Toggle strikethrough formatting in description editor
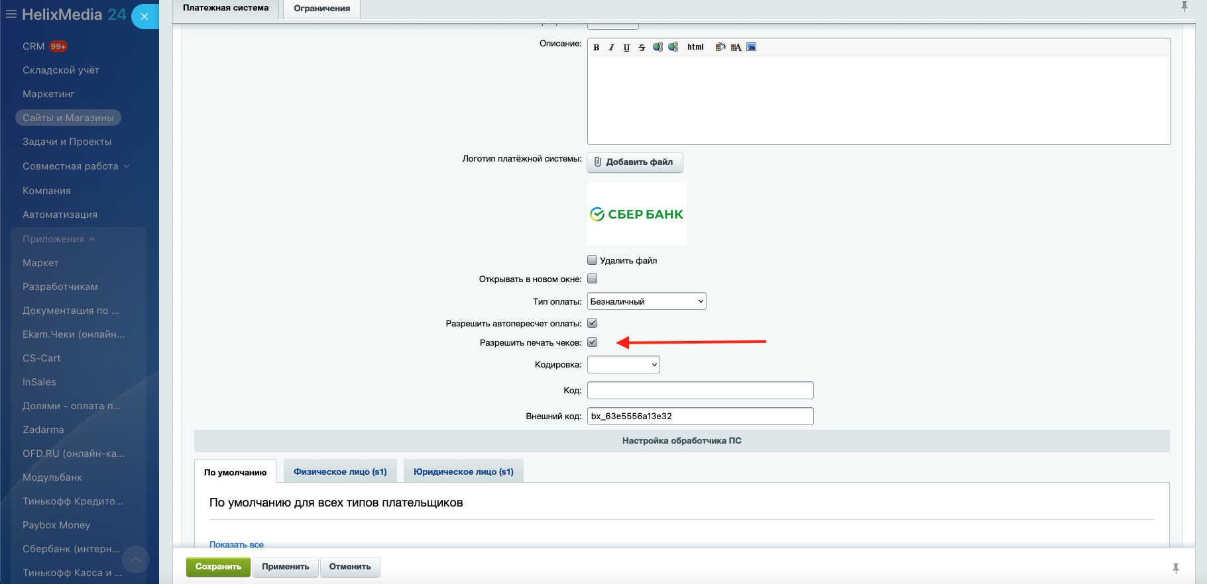The height and width of the screenshot is (584, 1207). (642, 47)
